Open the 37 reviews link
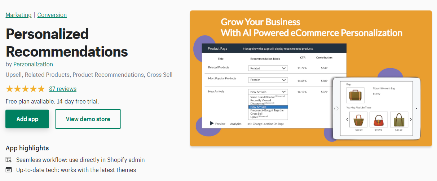The image size is (437, 181). pyautogui.click(x=63, y=89)
